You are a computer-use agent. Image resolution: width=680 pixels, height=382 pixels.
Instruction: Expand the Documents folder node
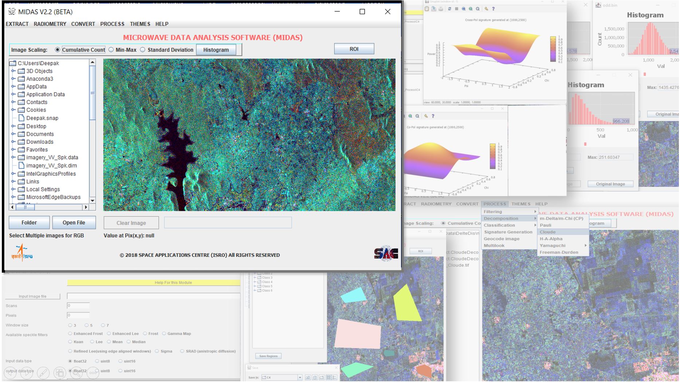[13, 134]
